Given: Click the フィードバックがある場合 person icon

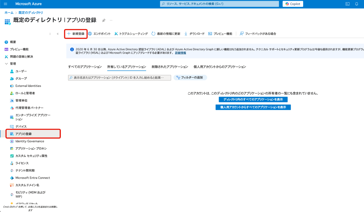Looking at the screenshot, I should pyautogui.click(x=242, y=34).
